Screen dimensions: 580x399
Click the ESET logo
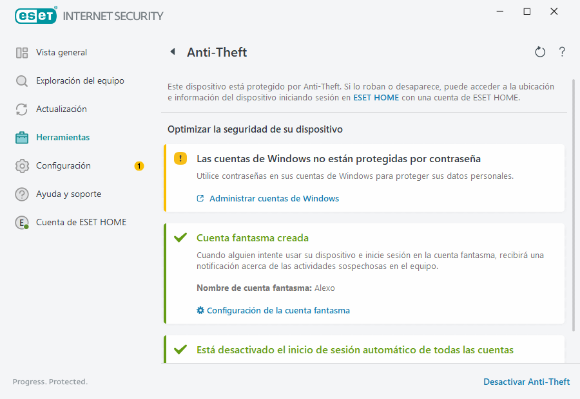click(35, 15)
